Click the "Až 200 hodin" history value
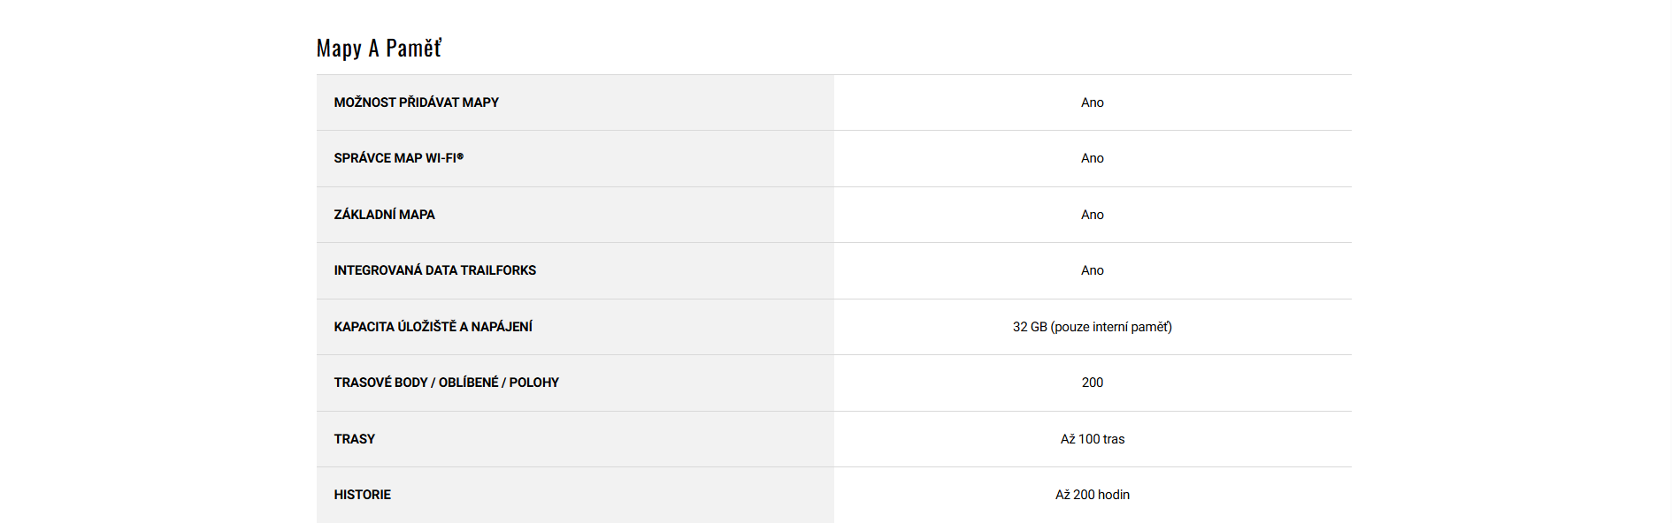This screenshot has height=523, width=1672. tap(1092, 495)
